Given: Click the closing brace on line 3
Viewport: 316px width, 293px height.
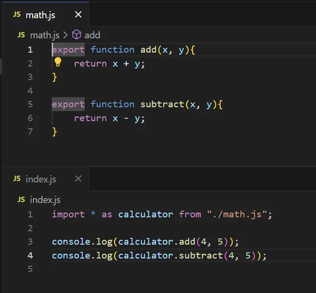Looking at the screenshot, I should point(55,77).
